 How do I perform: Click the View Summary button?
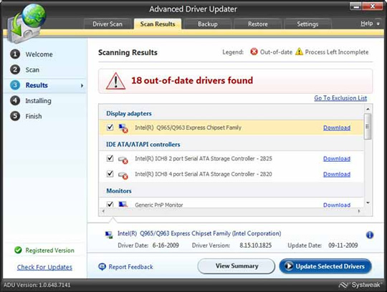coord(236,266)
